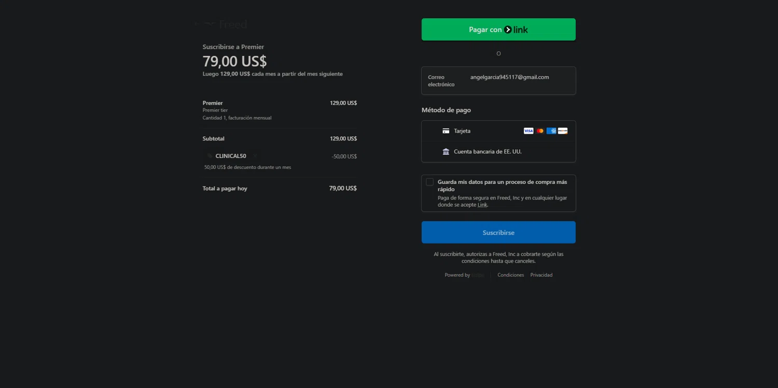778x388 pixels.
Task: Click the Correo electrónico email field
Action: click(x=498, y=81)
